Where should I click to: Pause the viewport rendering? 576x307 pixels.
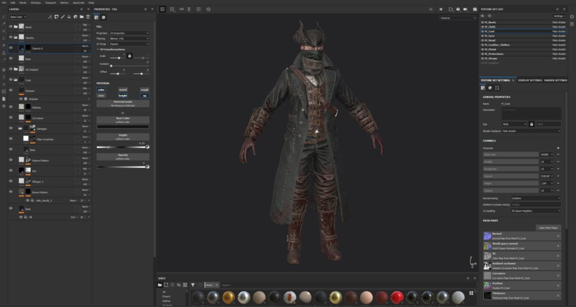point(441,9)
